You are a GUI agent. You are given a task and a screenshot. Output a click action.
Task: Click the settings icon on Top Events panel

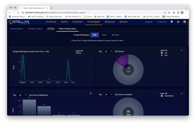coord(182,50)
